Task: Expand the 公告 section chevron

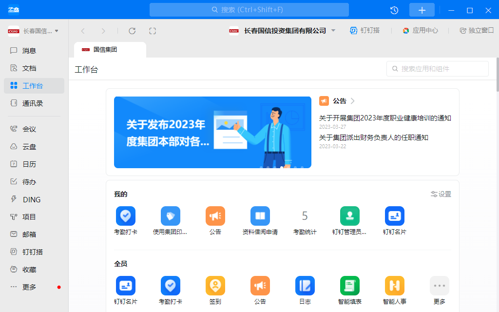Action: click(x=353, y=101)
